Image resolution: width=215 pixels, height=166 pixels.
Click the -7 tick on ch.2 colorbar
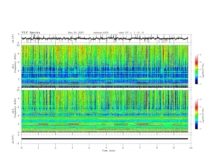tap(200, 129)
